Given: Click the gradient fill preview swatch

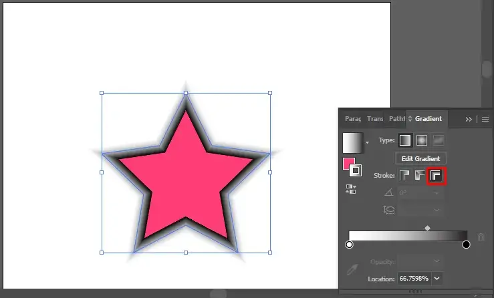Looking at the screenshot, I should click(x=353, y=143).
